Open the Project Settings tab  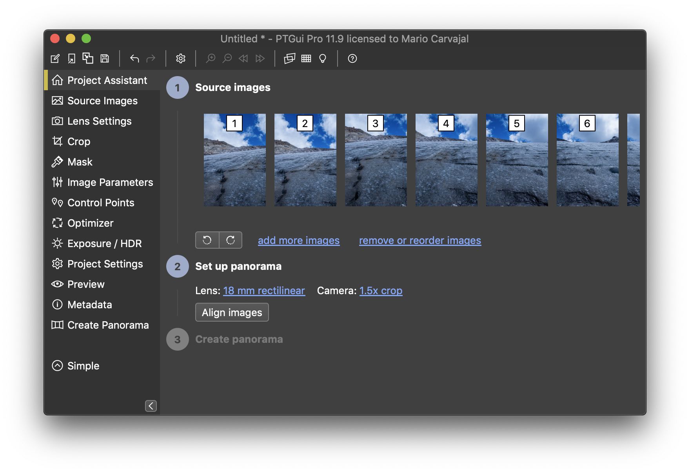(x=102, y=264)
